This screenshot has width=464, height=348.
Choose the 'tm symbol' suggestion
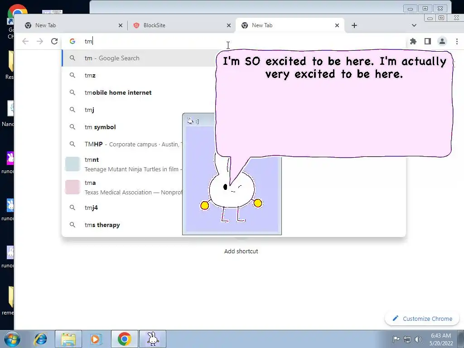point(122,127)
